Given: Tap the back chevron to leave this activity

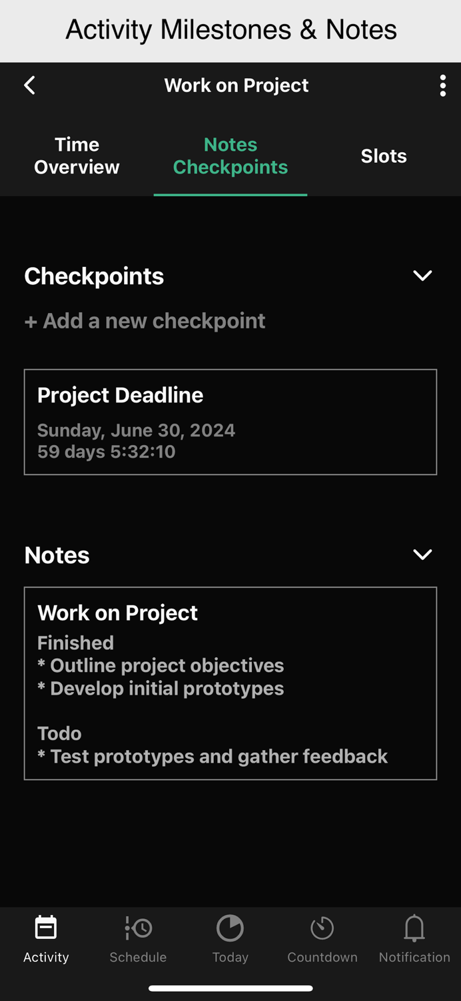Looking at the screenshot, I should coord(29,85).
